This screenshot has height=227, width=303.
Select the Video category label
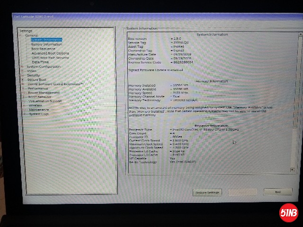click(32, 71)
